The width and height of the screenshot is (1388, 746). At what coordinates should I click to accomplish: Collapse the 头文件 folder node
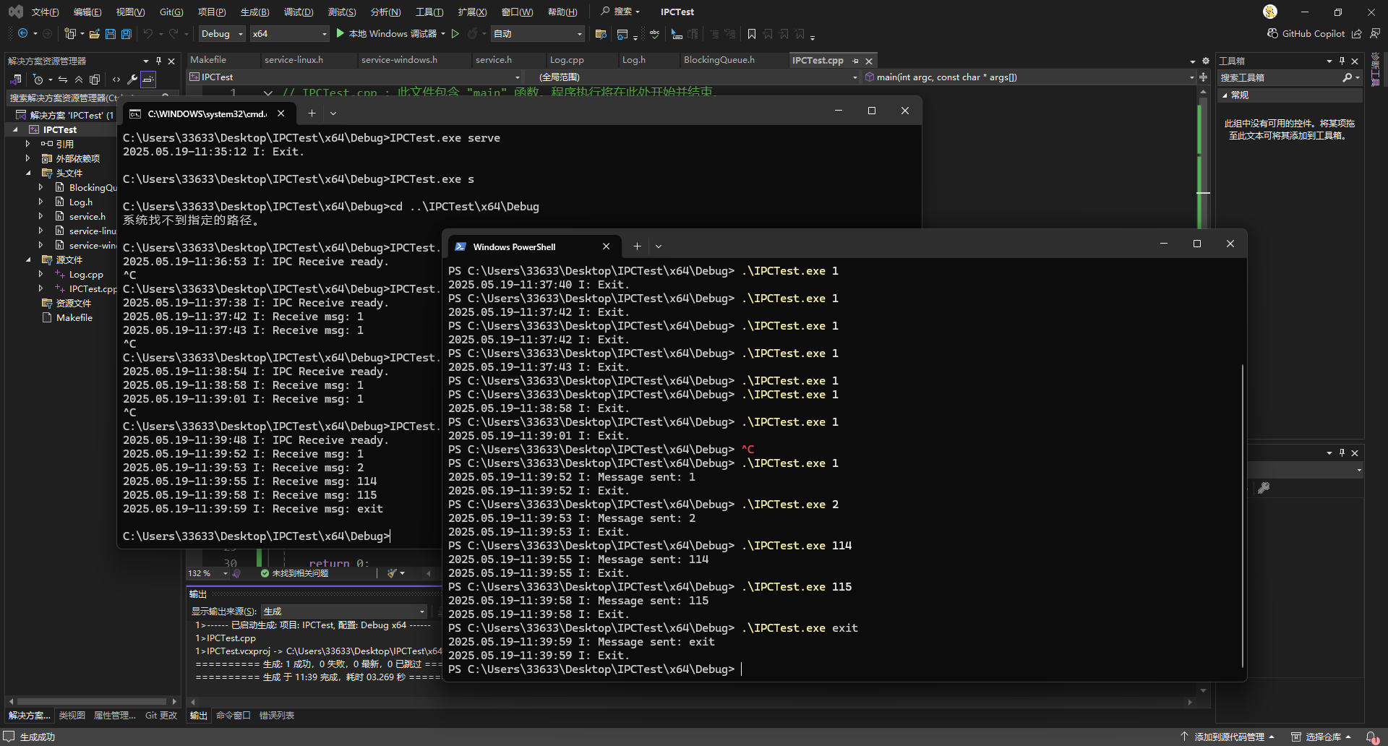point(28,173)
